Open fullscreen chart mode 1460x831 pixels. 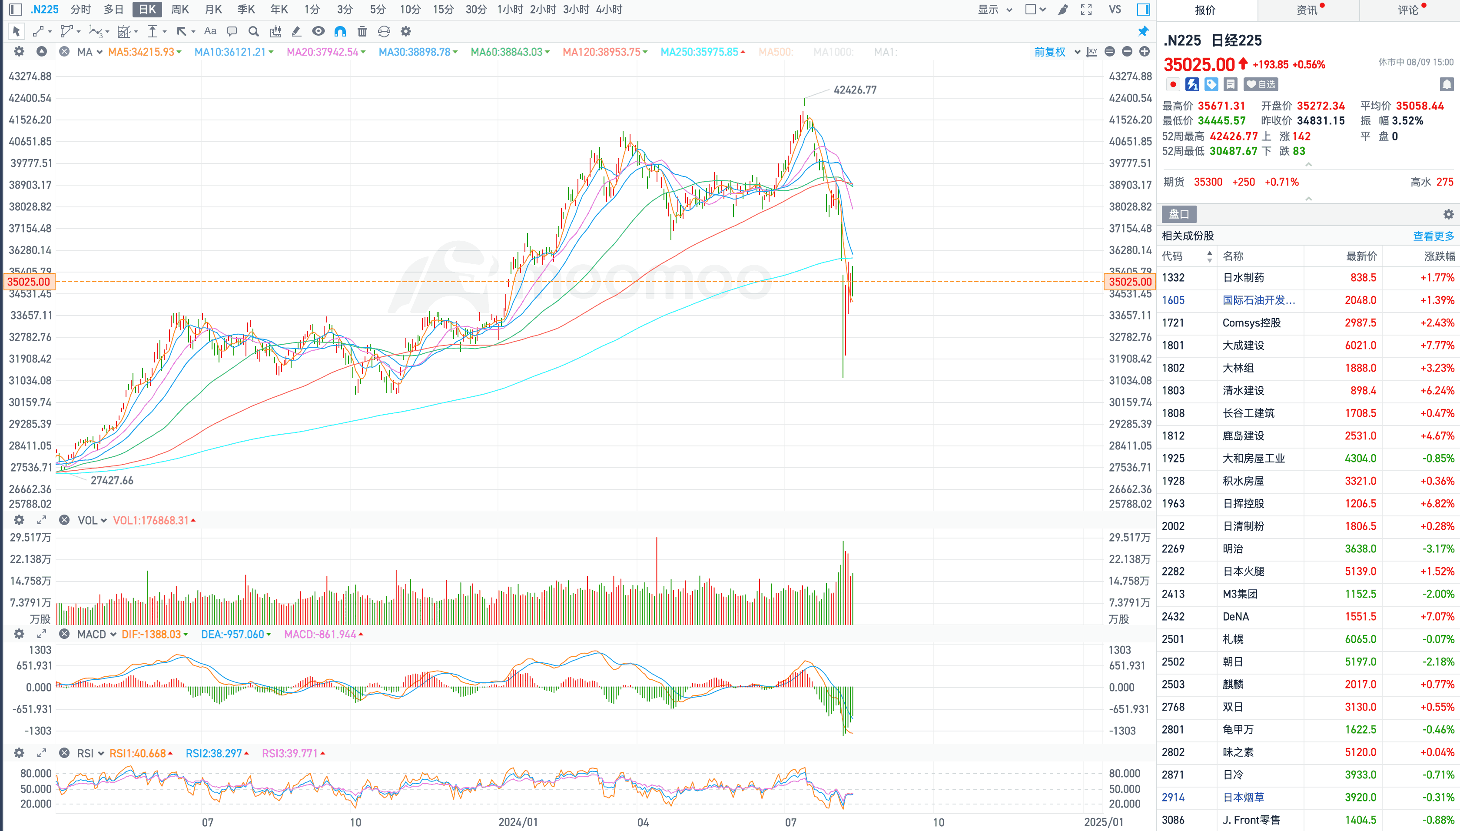coord(1086,10)
